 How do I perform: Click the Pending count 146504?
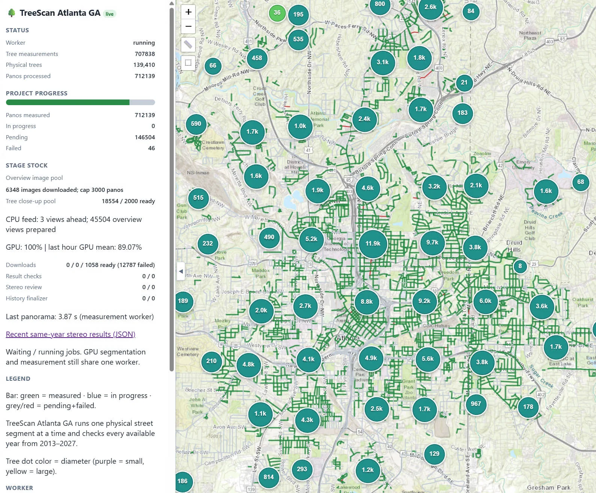[145, 137]
